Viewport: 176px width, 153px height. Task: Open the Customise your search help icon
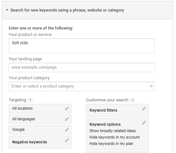pyautogui.click(x=132, y=100)
